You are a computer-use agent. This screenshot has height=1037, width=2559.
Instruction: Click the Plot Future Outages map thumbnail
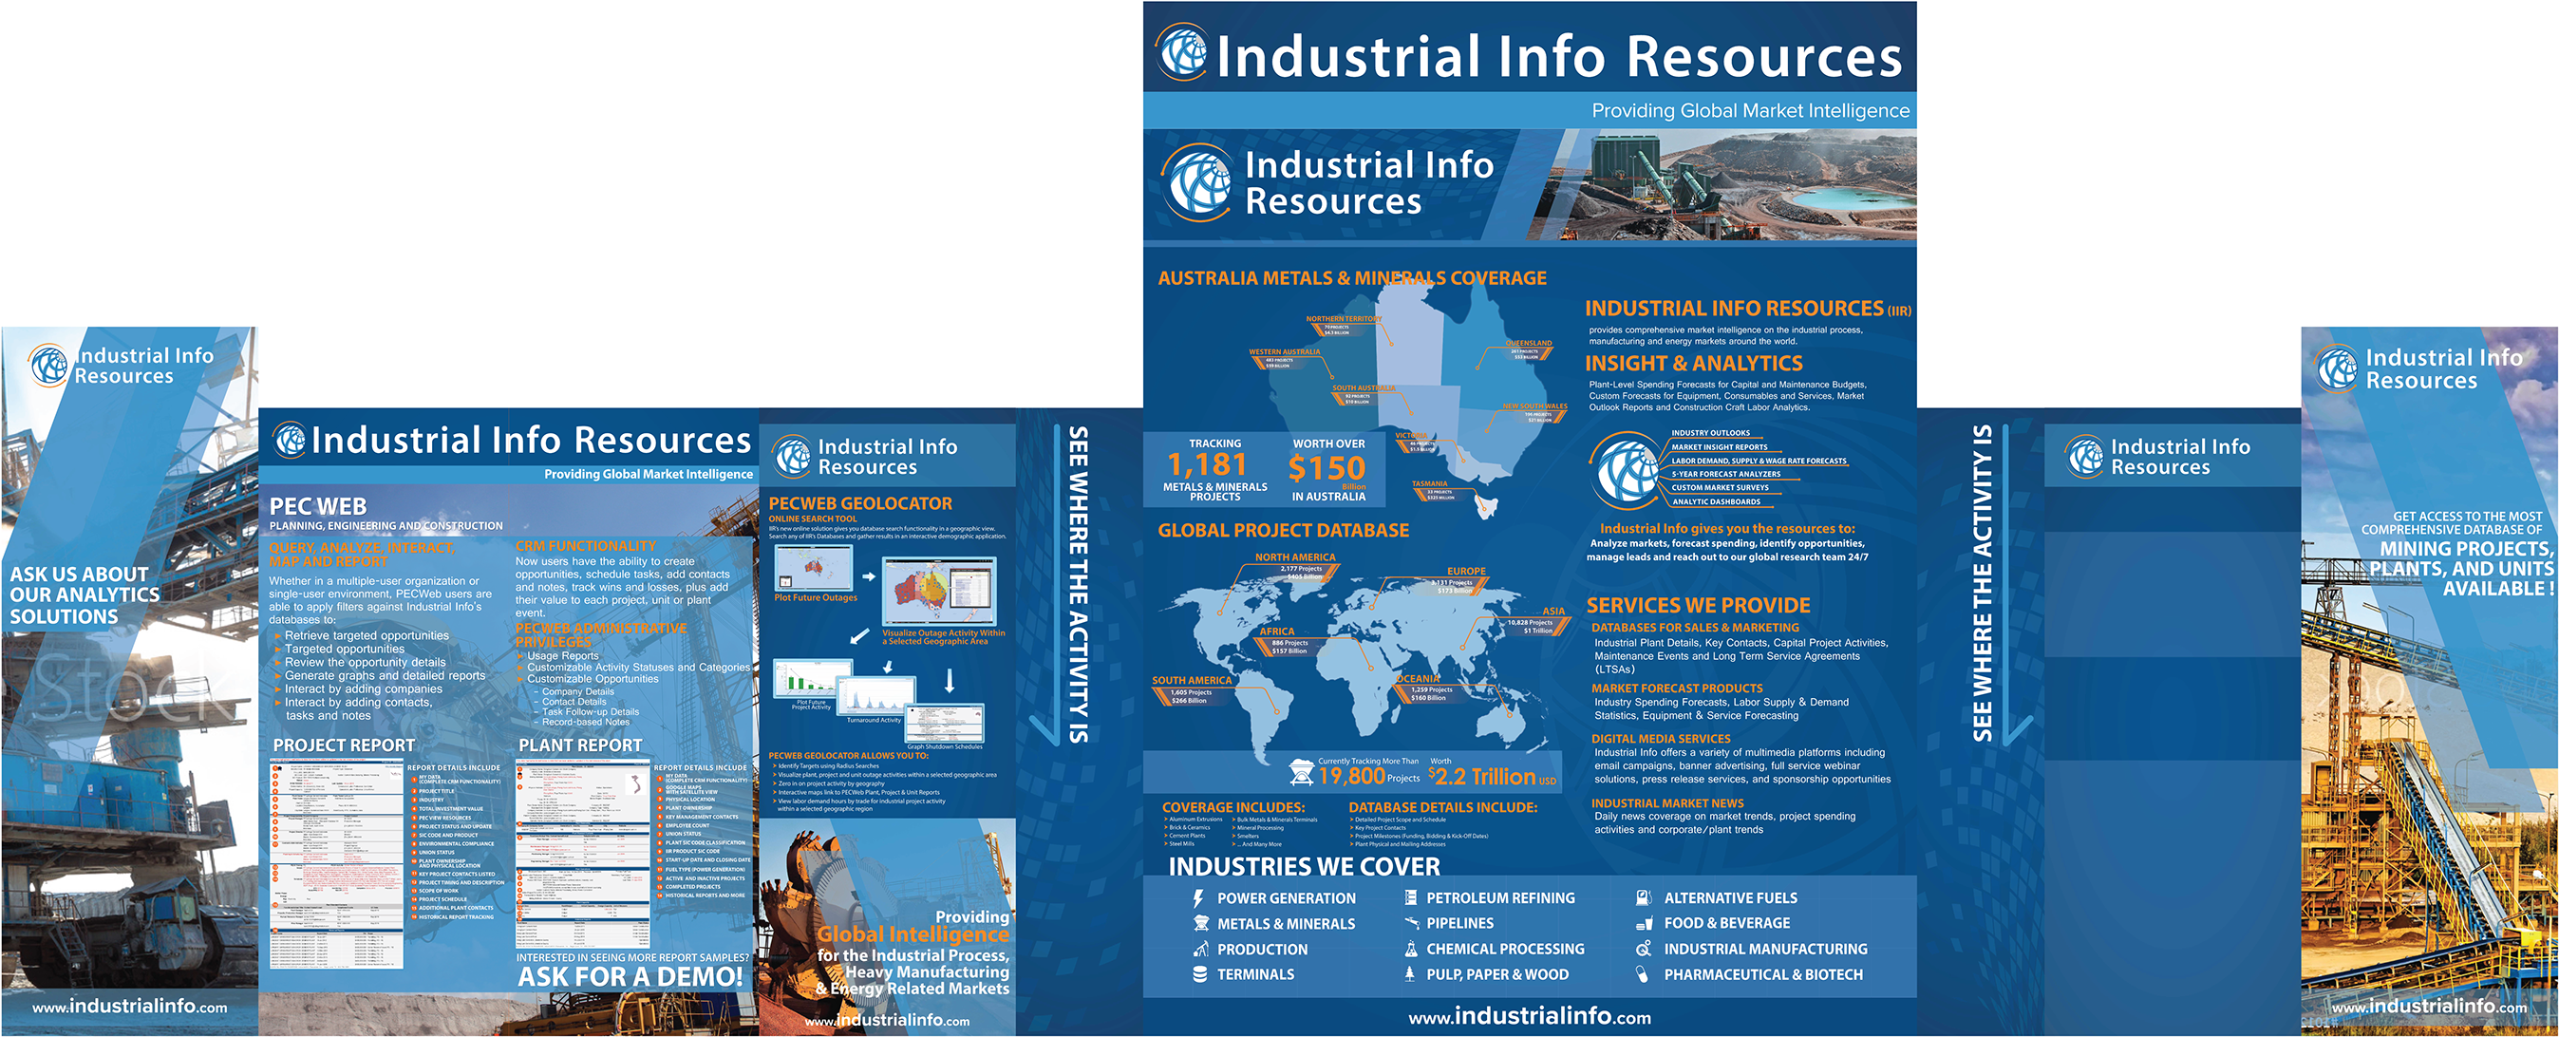tap(814, 568)
